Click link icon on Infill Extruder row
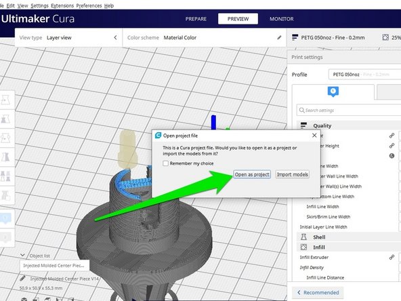This screenshot has width=401, height=301. pyautogui.click(x=392, y=257)
